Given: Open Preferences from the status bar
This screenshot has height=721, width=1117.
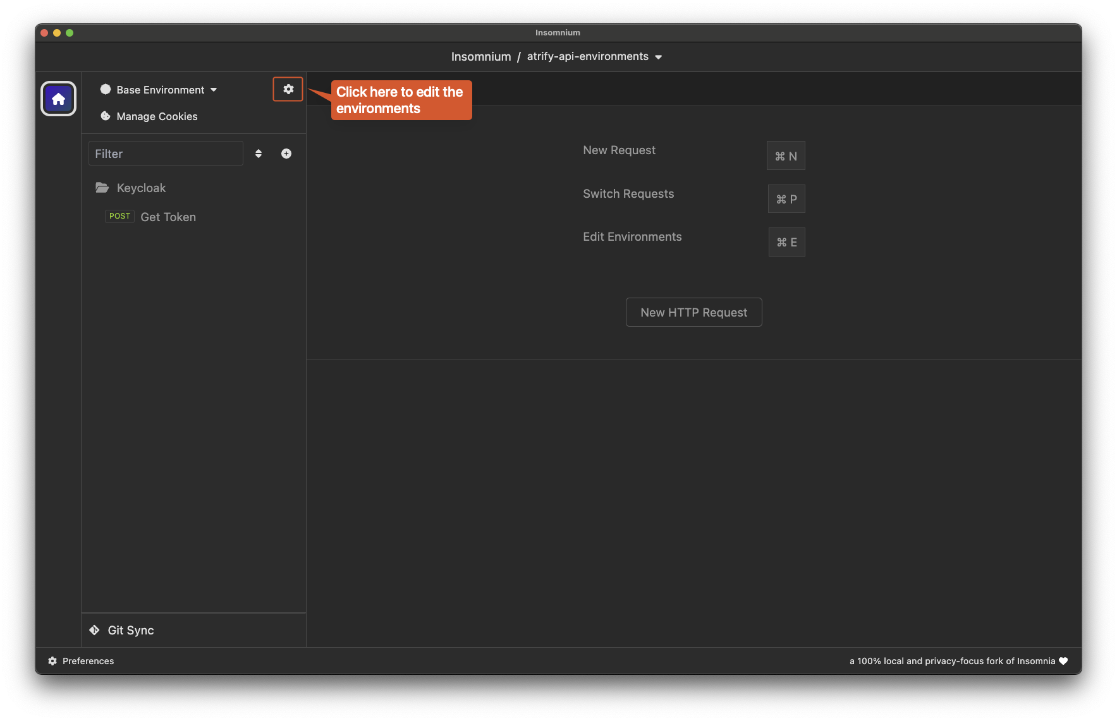Looking at the screenshot, I should tap(88, 661).
